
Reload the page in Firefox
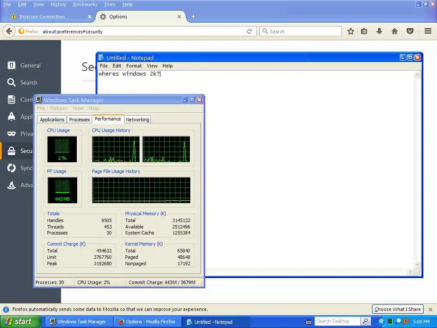[249, 32]
